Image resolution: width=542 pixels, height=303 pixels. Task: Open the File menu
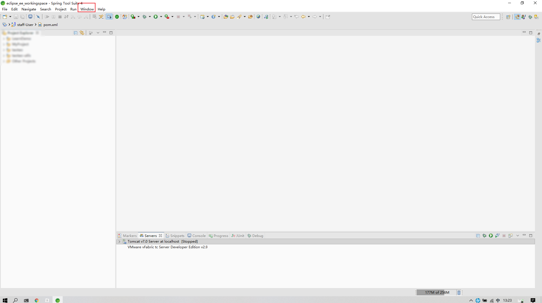tap(5, 9)
